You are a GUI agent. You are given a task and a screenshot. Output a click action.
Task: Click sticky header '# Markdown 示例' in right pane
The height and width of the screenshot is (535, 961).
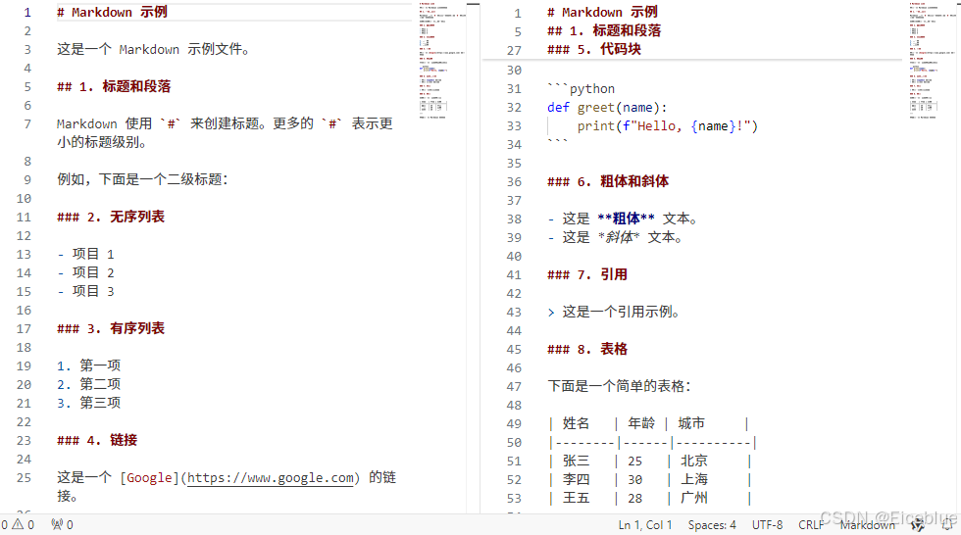coord(602,12)
